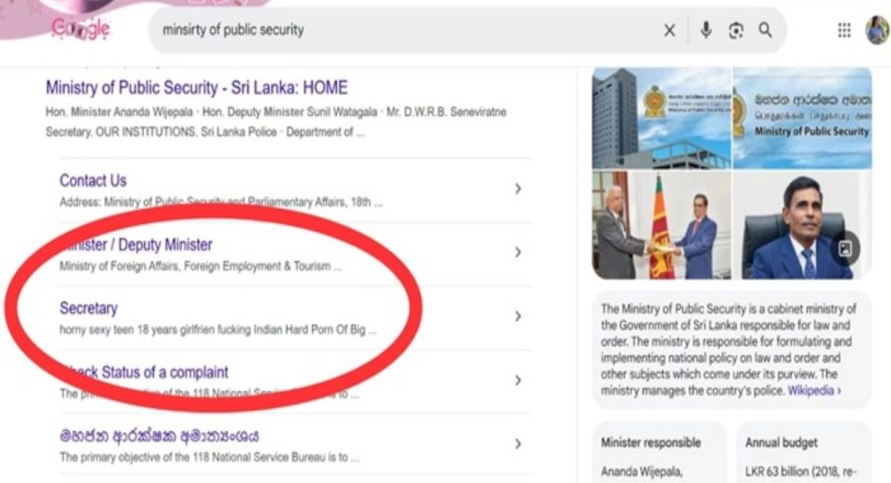Click the Google logo
The height and width of the screenshot is (483, 891).
[80, 29]
